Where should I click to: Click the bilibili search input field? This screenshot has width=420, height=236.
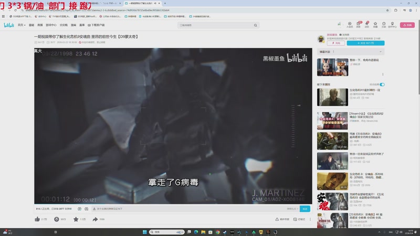(216, 25)
